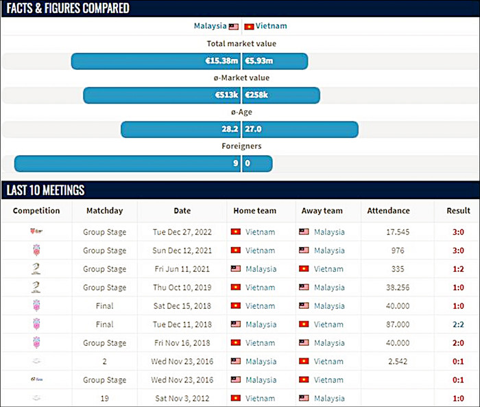Click home team Vietnam flag in Dec 12, 2021 row
Viewport: 480px width, 407px height.
pyautogui.click(x=236, y=251)
